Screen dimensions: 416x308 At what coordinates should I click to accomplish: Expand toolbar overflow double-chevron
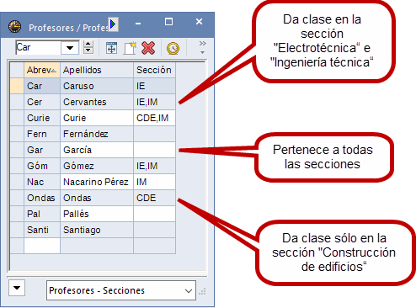[x=202, y=44]
